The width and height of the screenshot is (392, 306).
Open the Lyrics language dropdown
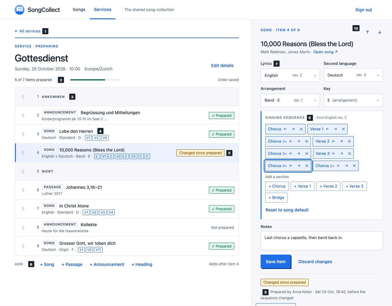click(290, 75)
